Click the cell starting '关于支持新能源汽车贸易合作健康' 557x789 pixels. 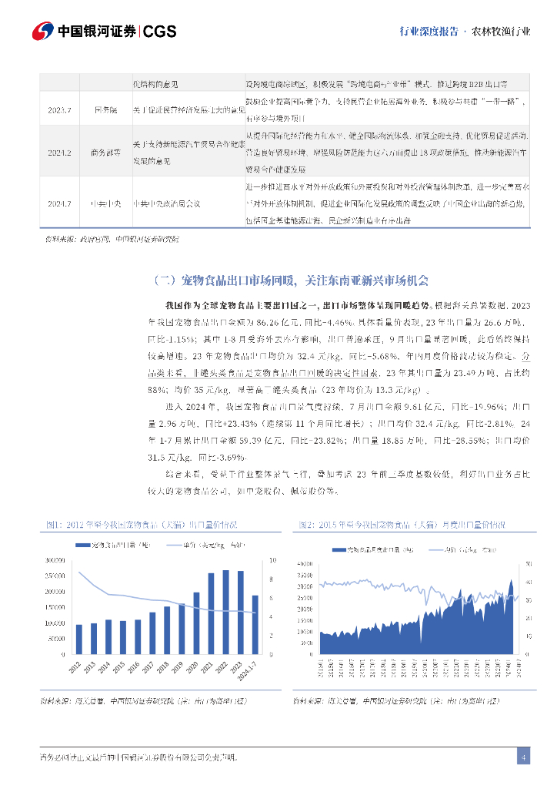[188, 153]
